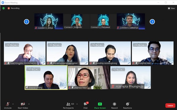Start recording with the Record icon
This screenshot has height=110, width=177.
click(114, 104)
